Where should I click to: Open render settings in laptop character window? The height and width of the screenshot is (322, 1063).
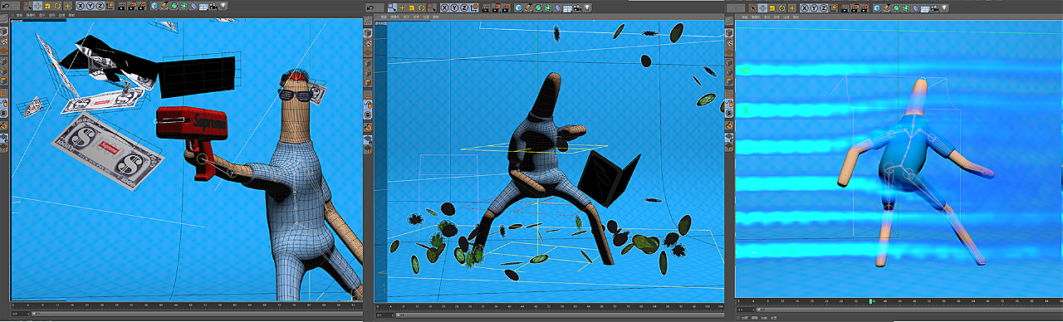pyautogui.click(x=506, y=7)
